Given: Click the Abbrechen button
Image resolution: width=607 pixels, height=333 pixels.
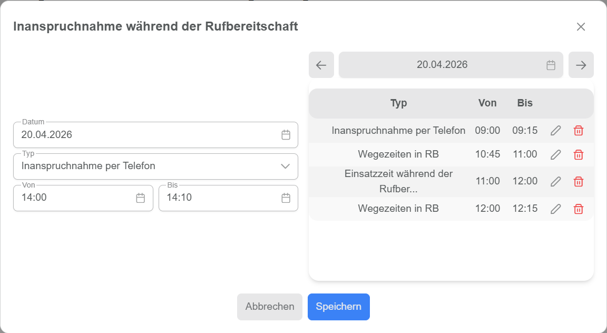Looking at the screenshot, I should click(x=269, y=307).
